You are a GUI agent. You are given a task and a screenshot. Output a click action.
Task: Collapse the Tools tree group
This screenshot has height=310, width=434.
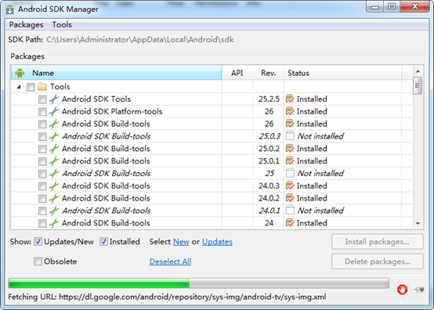tap(19, 87)
